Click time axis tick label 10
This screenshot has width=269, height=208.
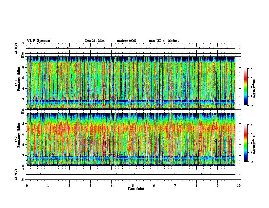coord(239,186)
